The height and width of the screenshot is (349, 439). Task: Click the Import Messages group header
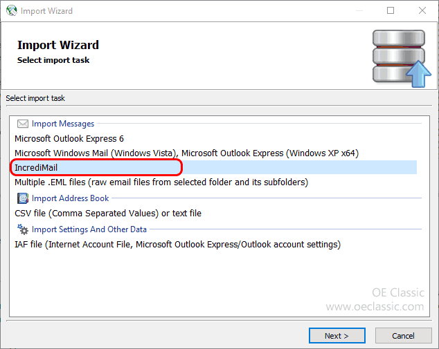click(x=63, y=124)
